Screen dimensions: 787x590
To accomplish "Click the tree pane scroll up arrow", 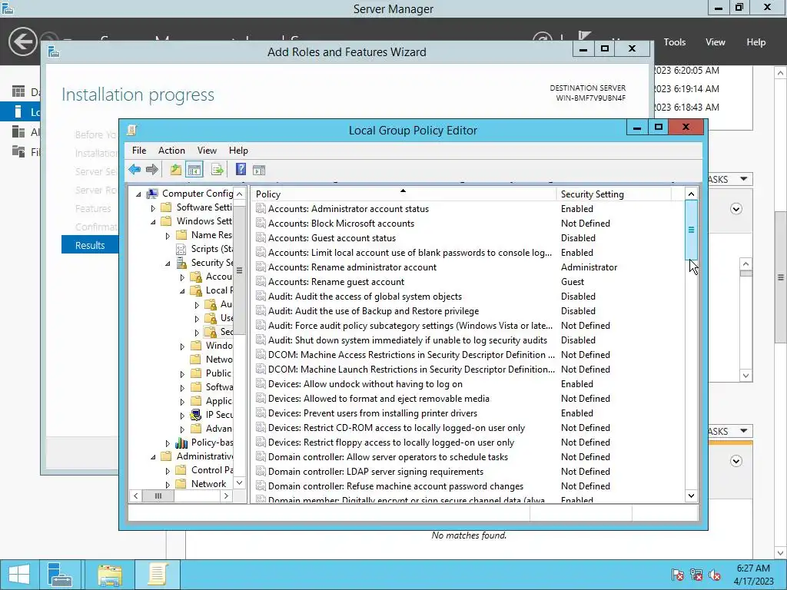I will (x=240, y=194).
